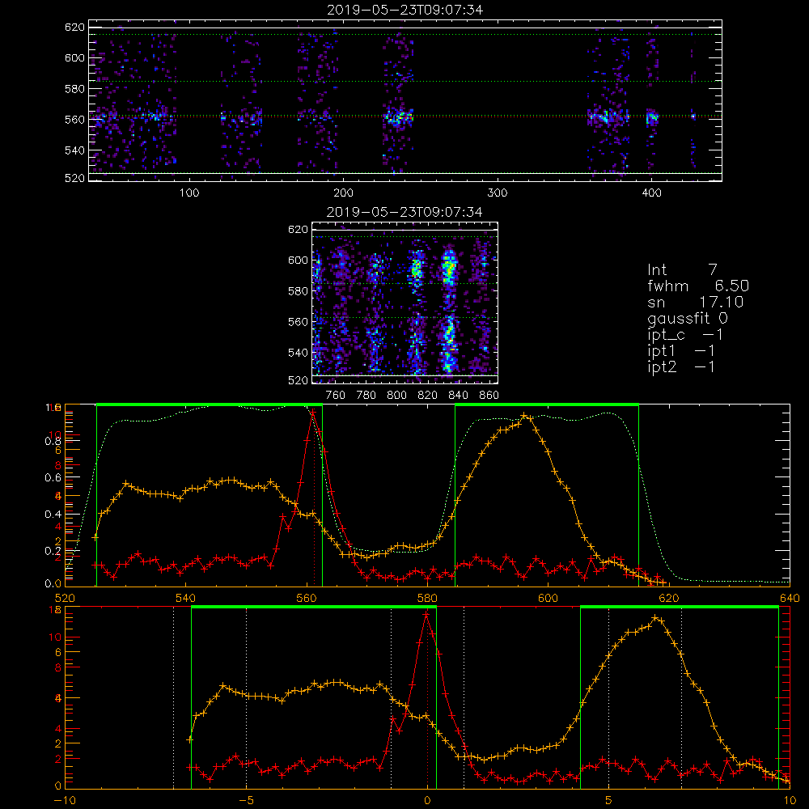
Task: Click the '840' tick label on middle spectrogram
Action: pyautogui.click(x=458, y=396)
